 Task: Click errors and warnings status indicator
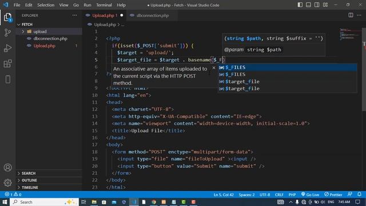pos(13,195)
